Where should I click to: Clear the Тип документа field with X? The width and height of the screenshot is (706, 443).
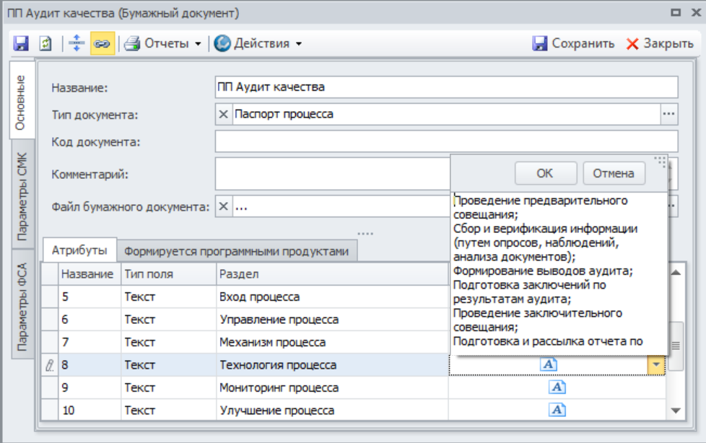click(x=224, y=114)
